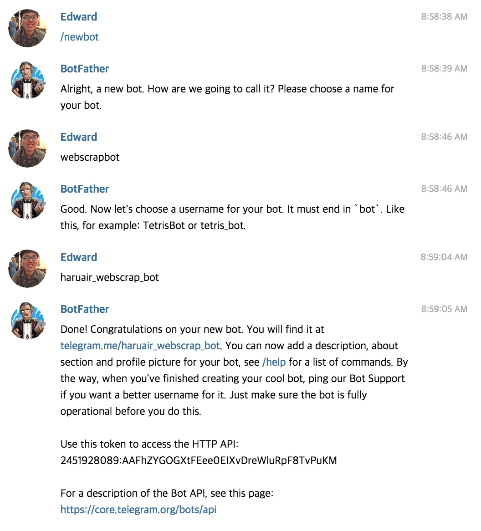The image size is (481, 531).
Task: Open BotFather's avatar on the Done! message
Action: [x=27, y=321]
